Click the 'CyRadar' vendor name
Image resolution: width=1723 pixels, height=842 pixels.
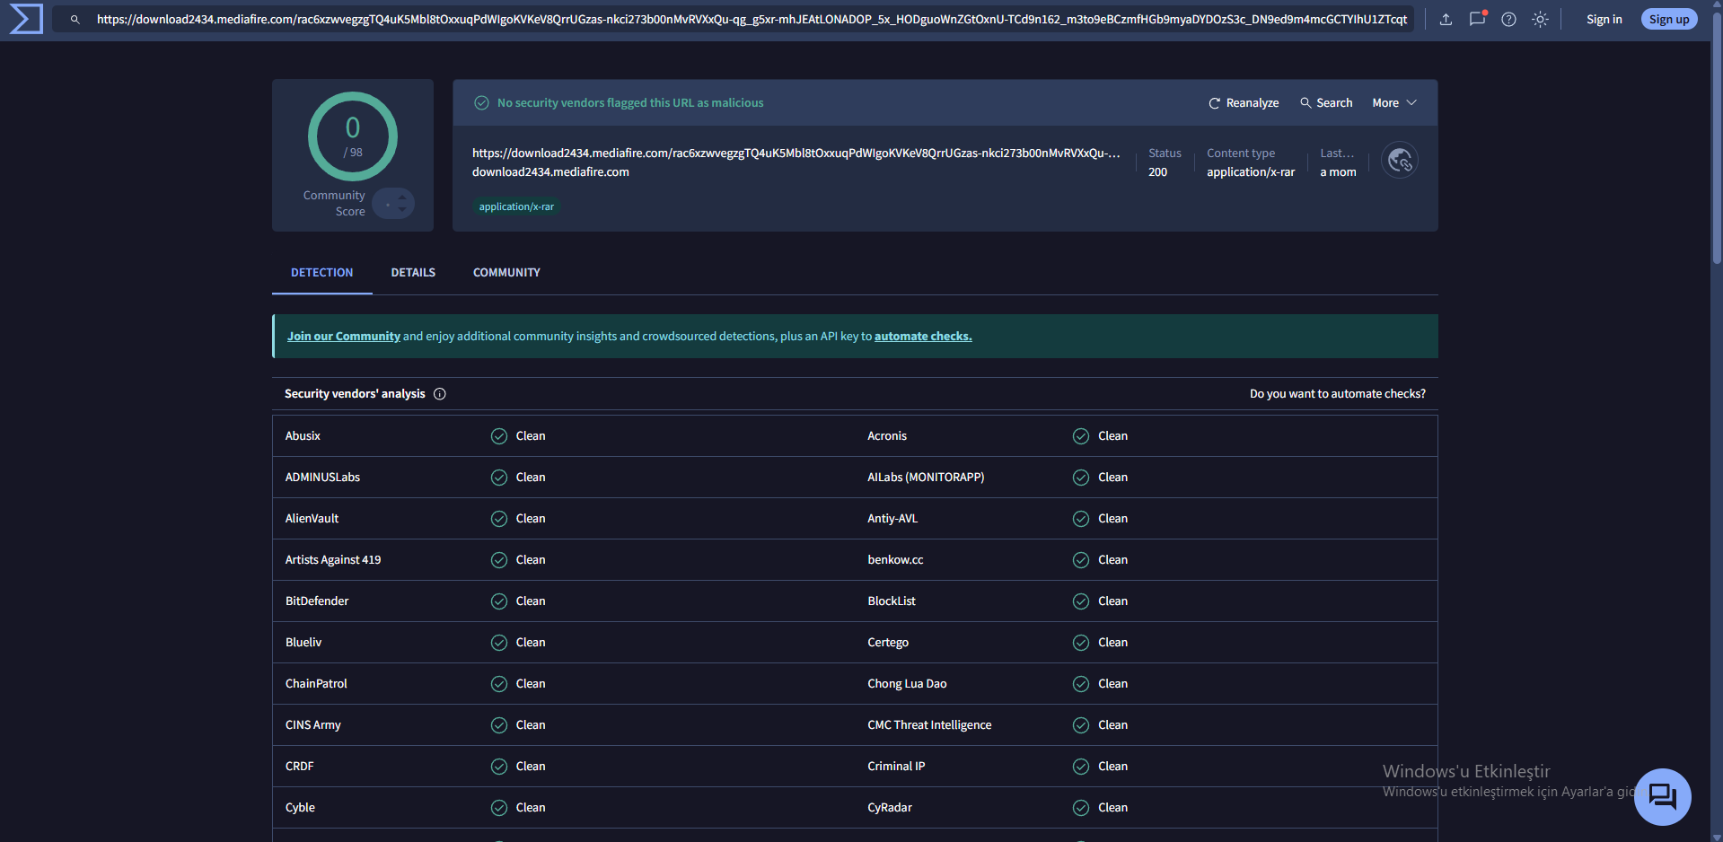(x=890, y=808)
